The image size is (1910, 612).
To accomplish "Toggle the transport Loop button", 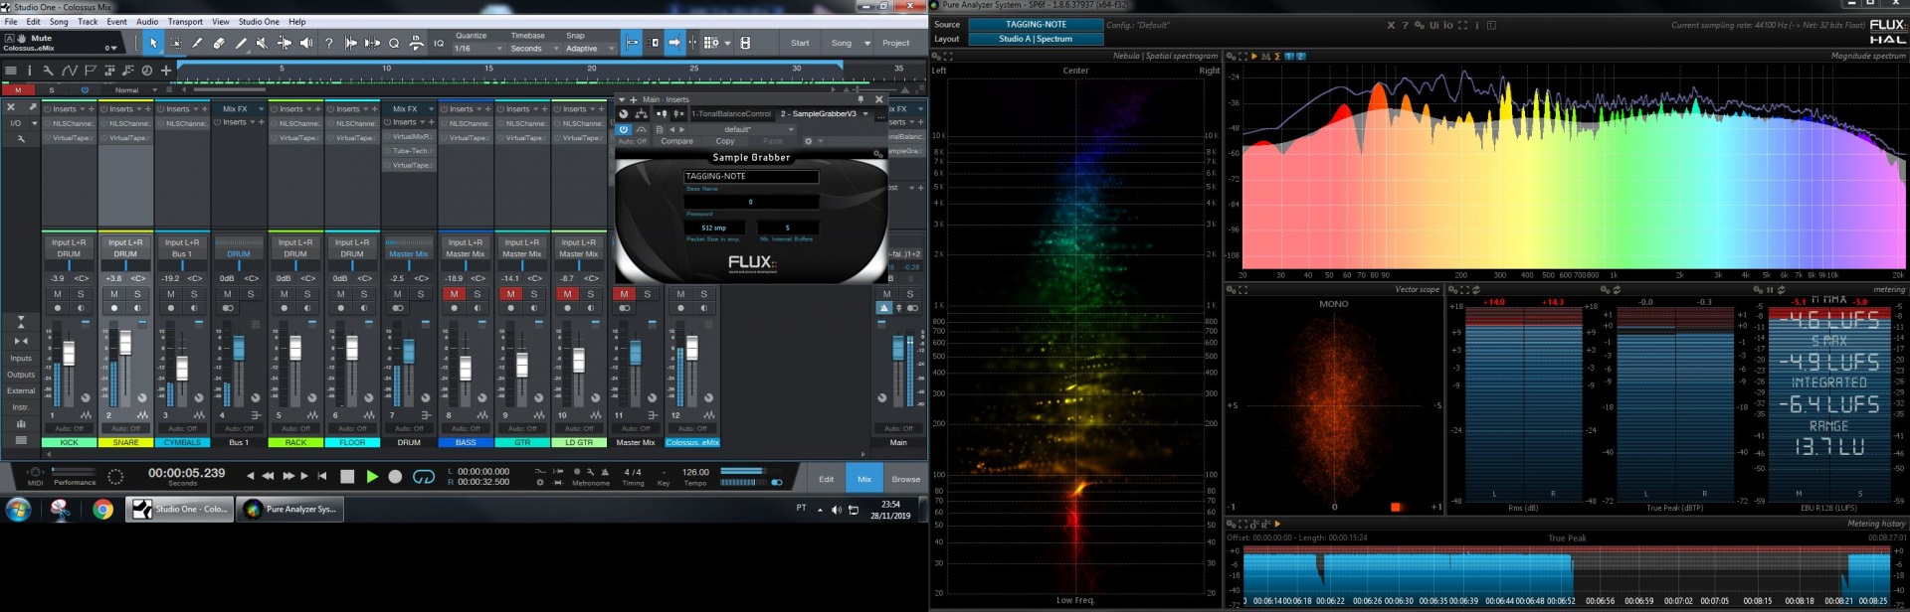I will point(423,477).
